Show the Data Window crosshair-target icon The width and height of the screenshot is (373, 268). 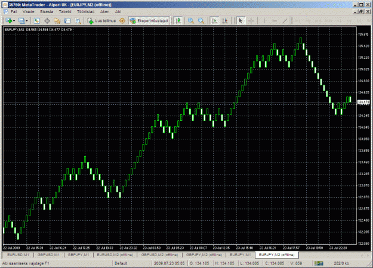(x=47, y=21)
